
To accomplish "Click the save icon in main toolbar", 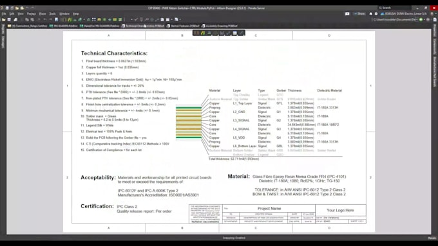I will (9, 19).
